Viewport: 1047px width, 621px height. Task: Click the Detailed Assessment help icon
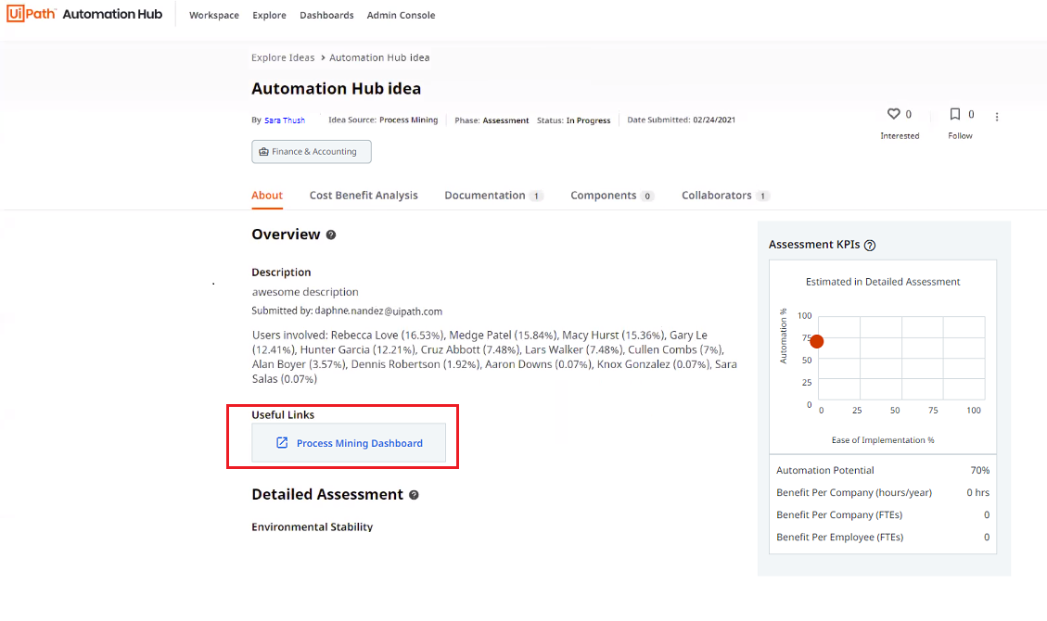[x=414, y=495]
